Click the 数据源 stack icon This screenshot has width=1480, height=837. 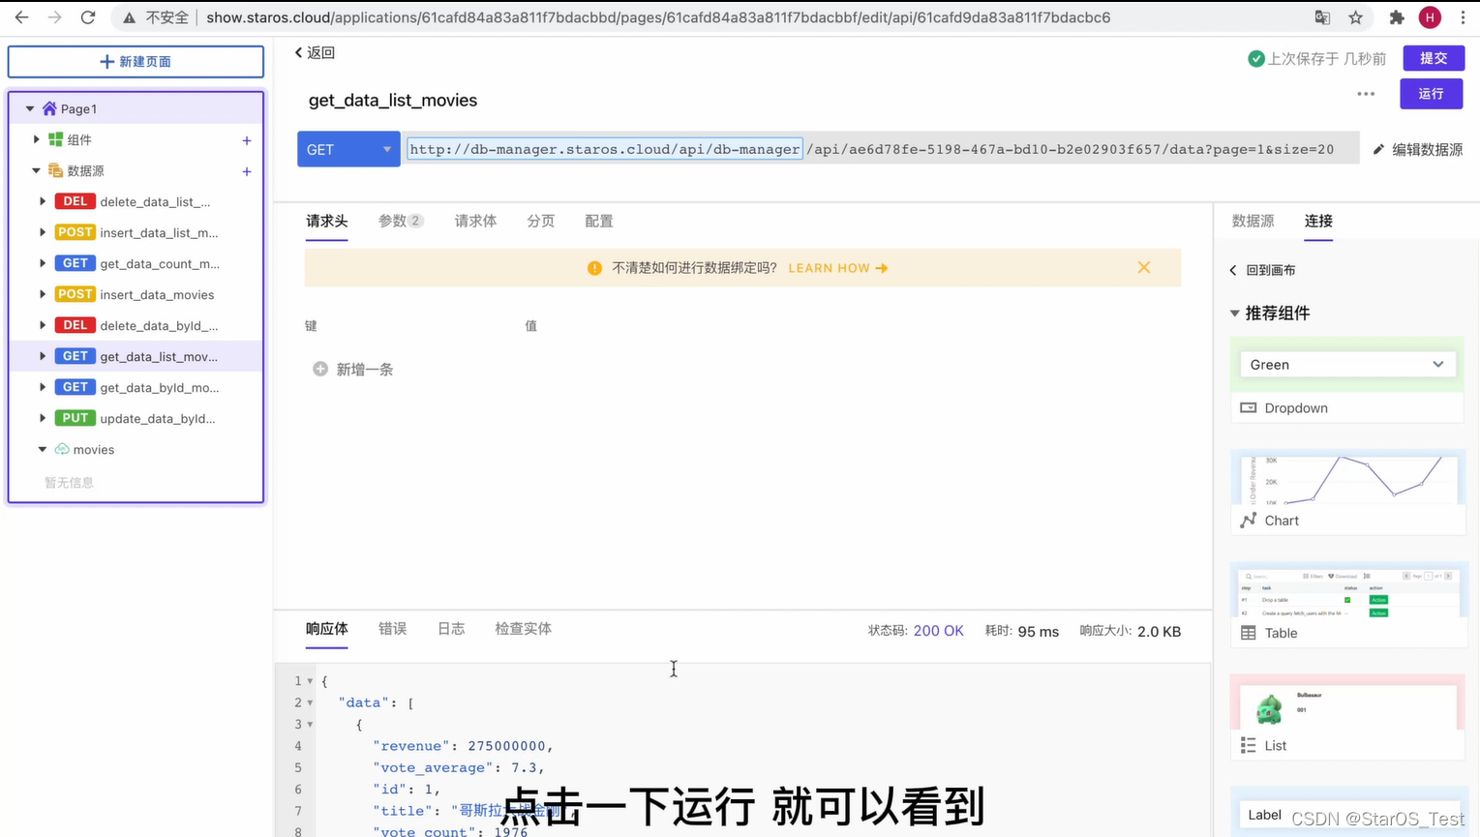[55, 170]
